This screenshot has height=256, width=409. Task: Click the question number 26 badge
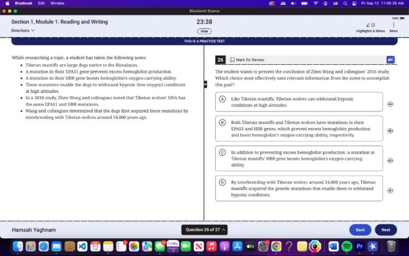point(220,60)
